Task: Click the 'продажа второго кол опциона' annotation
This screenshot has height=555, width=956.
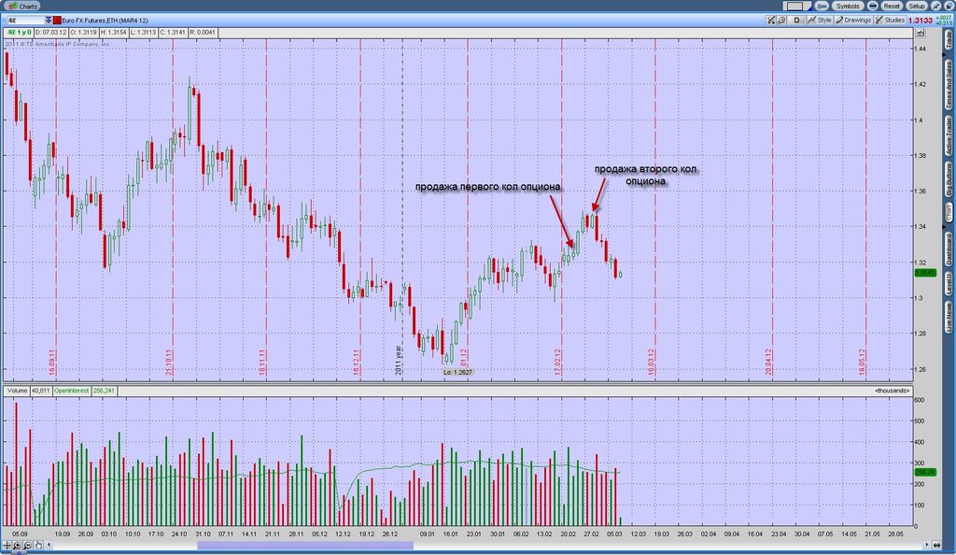Action: pyautogui.click(x=646, y=175)
